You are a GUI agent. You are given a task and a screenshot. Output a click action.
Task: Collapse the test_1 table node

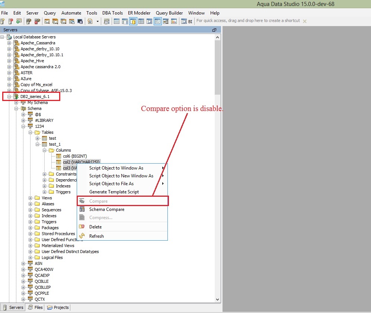pyautogui.click(x=37, y=144)
